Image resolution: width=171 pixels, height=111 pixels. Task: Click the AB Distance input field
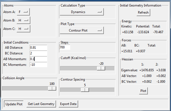(x=39, y=48)
